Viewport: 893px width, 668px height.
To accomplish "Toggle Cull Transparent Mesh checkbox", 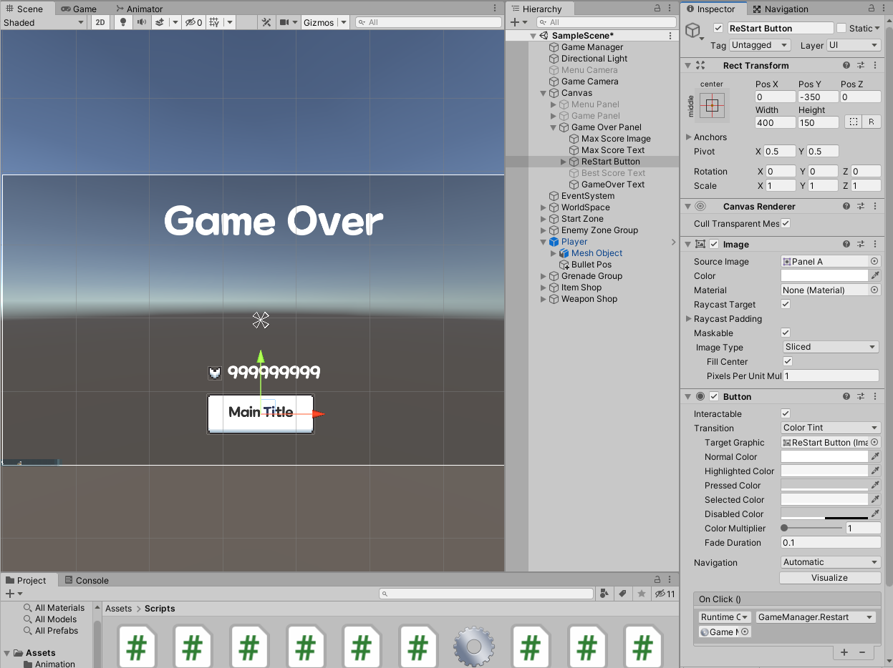I will 786,223.
